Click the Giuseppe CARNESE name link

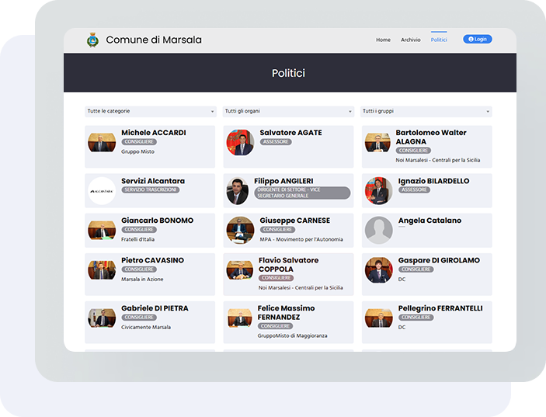pyautogui.click(x=294, y=221)
